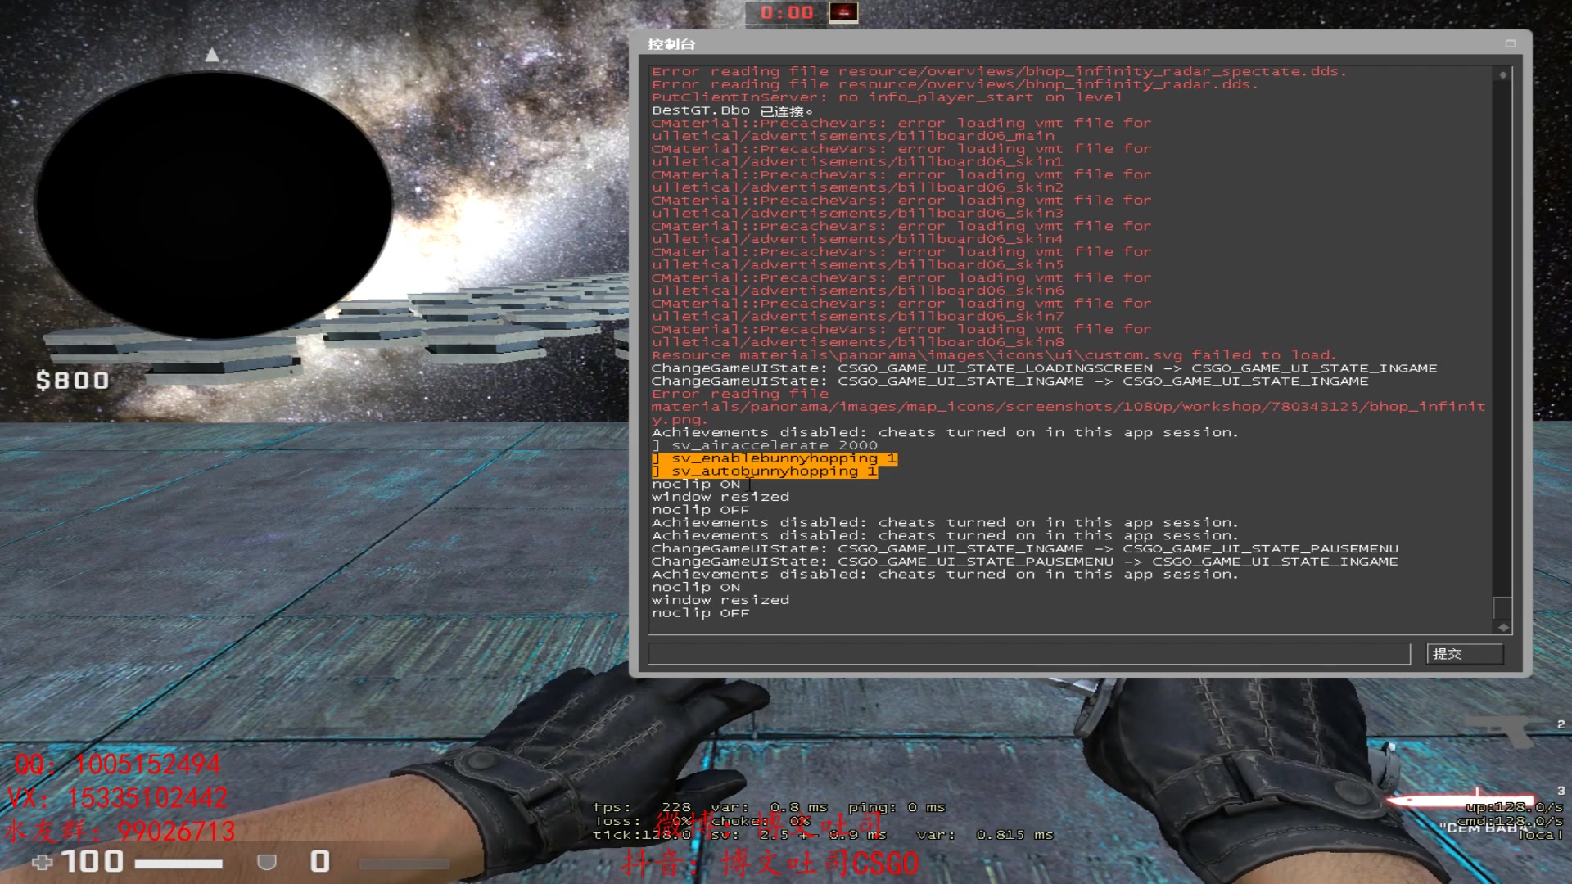Select the sv_autobunnyhopping 1 console line
Screen dimensions: 1572x884
(764, 471)
